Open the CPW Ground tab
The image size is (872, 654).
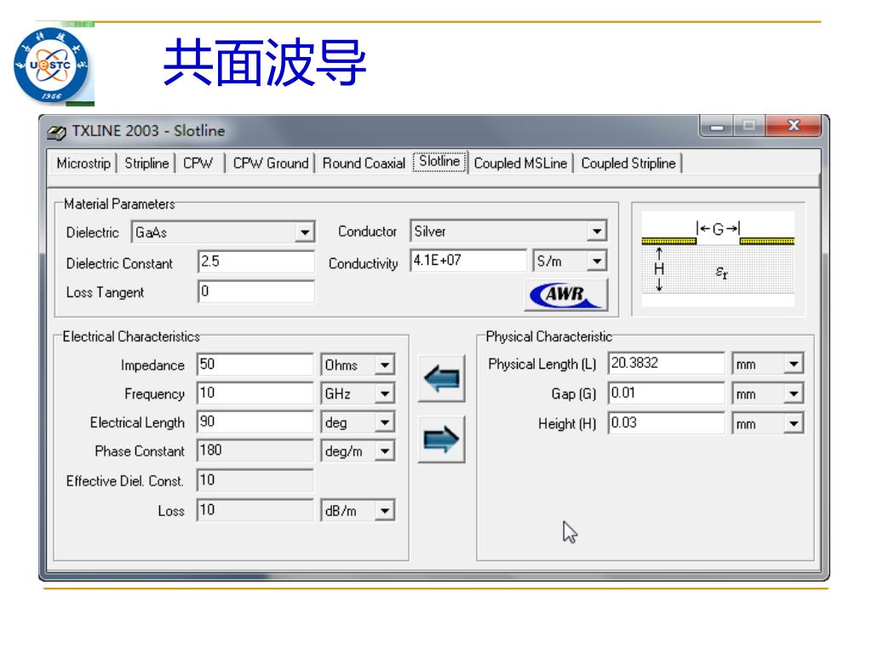click(x=270, y=163)
